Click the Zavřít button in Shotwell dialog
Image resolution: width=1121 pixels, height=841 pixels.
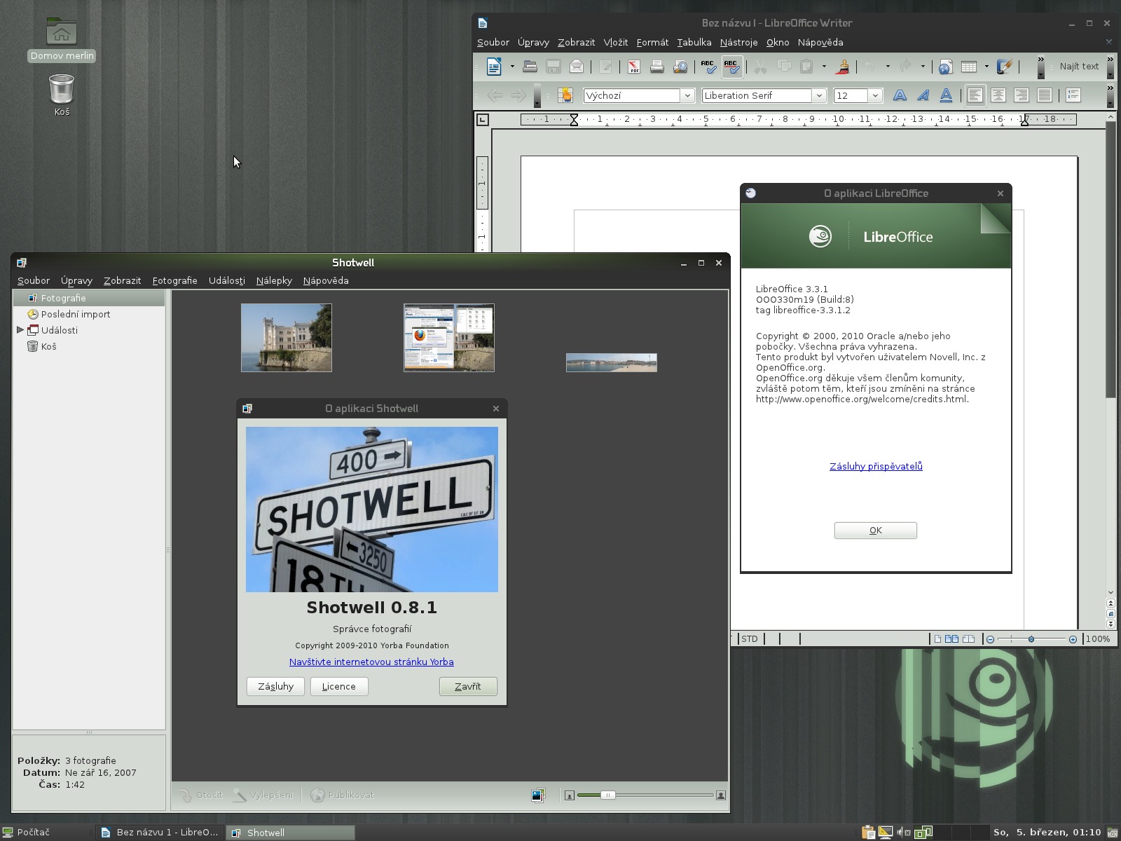coord(468,686)
